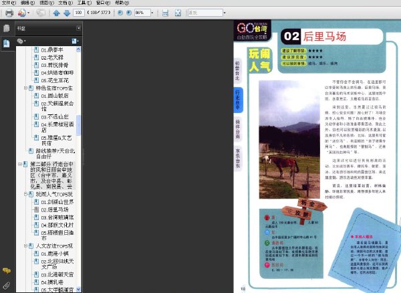Click the greyed-out comment icon in the toolbar

(x=40, y=13)
